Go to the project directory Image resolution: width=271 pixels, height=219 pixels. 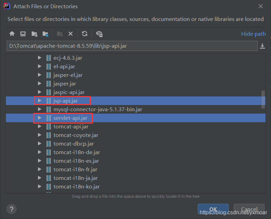34,34
